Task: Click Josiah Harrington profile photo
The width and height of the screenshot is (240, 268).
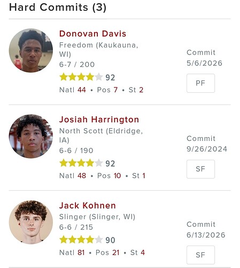Action: coord(31,136)
